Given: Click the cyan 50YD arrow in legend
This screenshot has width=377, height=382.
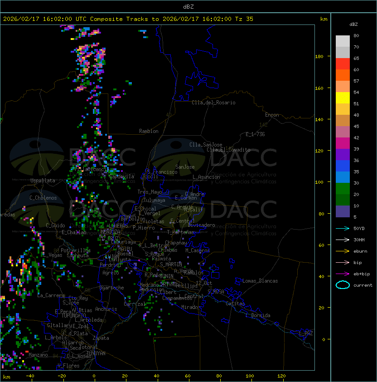Looking at the screenshot, I should (343, 229).
